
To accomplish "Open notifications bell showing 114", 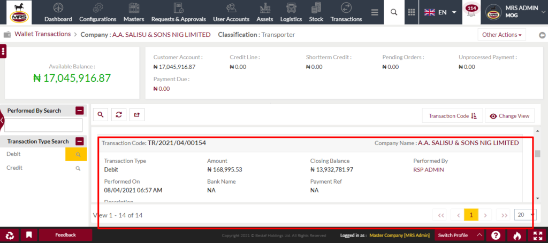I will point(472,12).
